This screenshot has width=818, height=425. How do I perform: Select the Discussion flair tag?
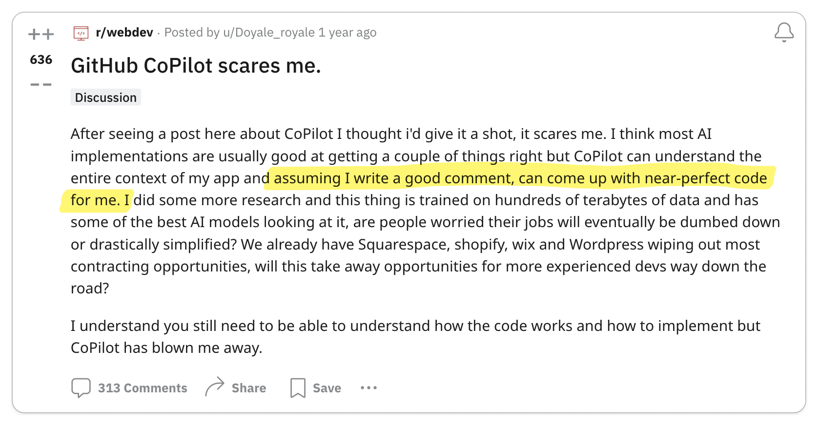pyautogui.click(x=106, y=97)
